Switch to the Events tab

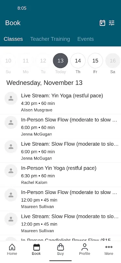(x=86, y=39)
